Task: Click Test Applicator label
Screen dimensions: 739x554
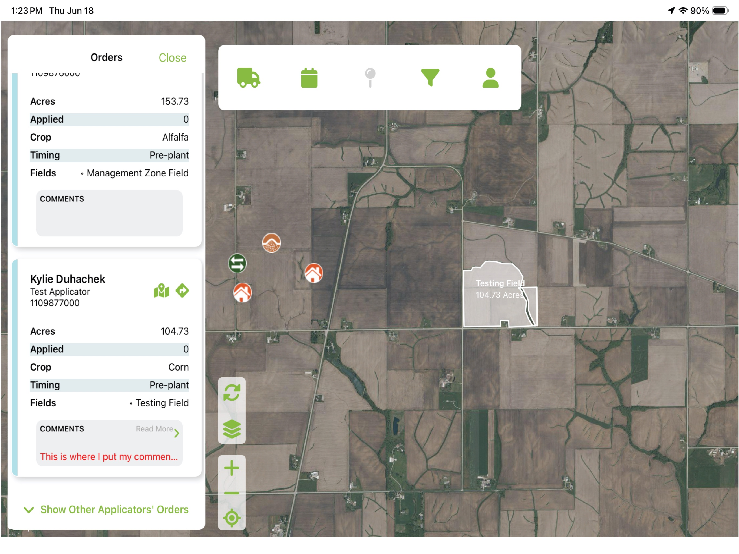Action: coord(60,292)
